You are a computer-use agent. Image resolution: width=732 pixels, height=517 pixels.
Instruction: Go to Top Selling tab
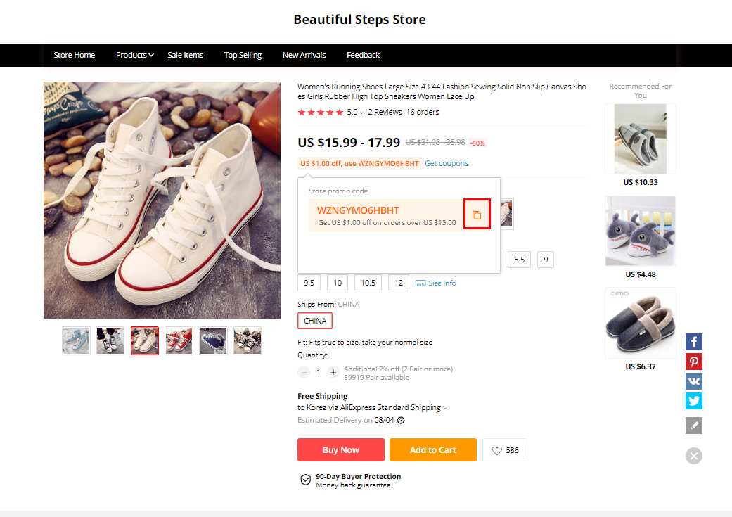pyautogui.click(x=243, y=55)
